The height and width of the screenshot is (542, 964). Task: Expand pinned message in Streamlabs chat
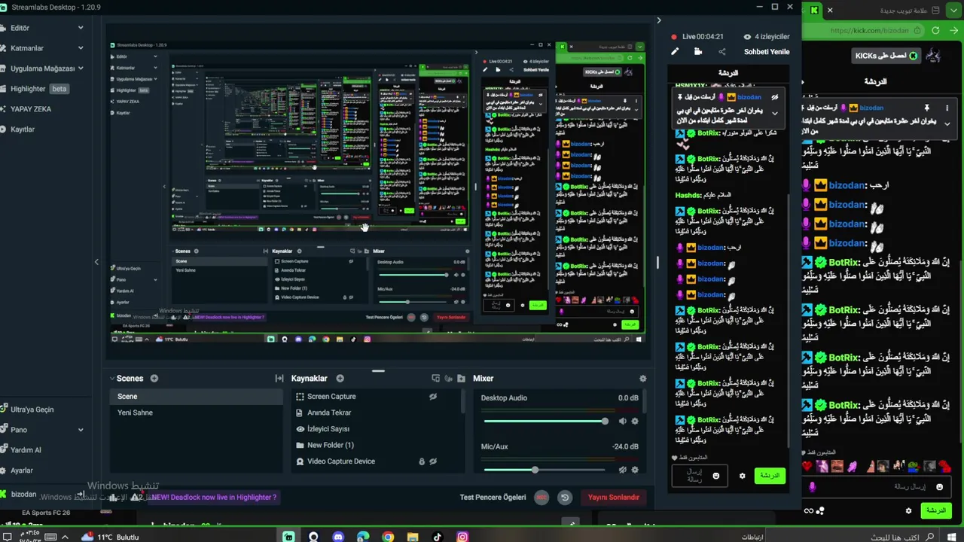point(774,114)
